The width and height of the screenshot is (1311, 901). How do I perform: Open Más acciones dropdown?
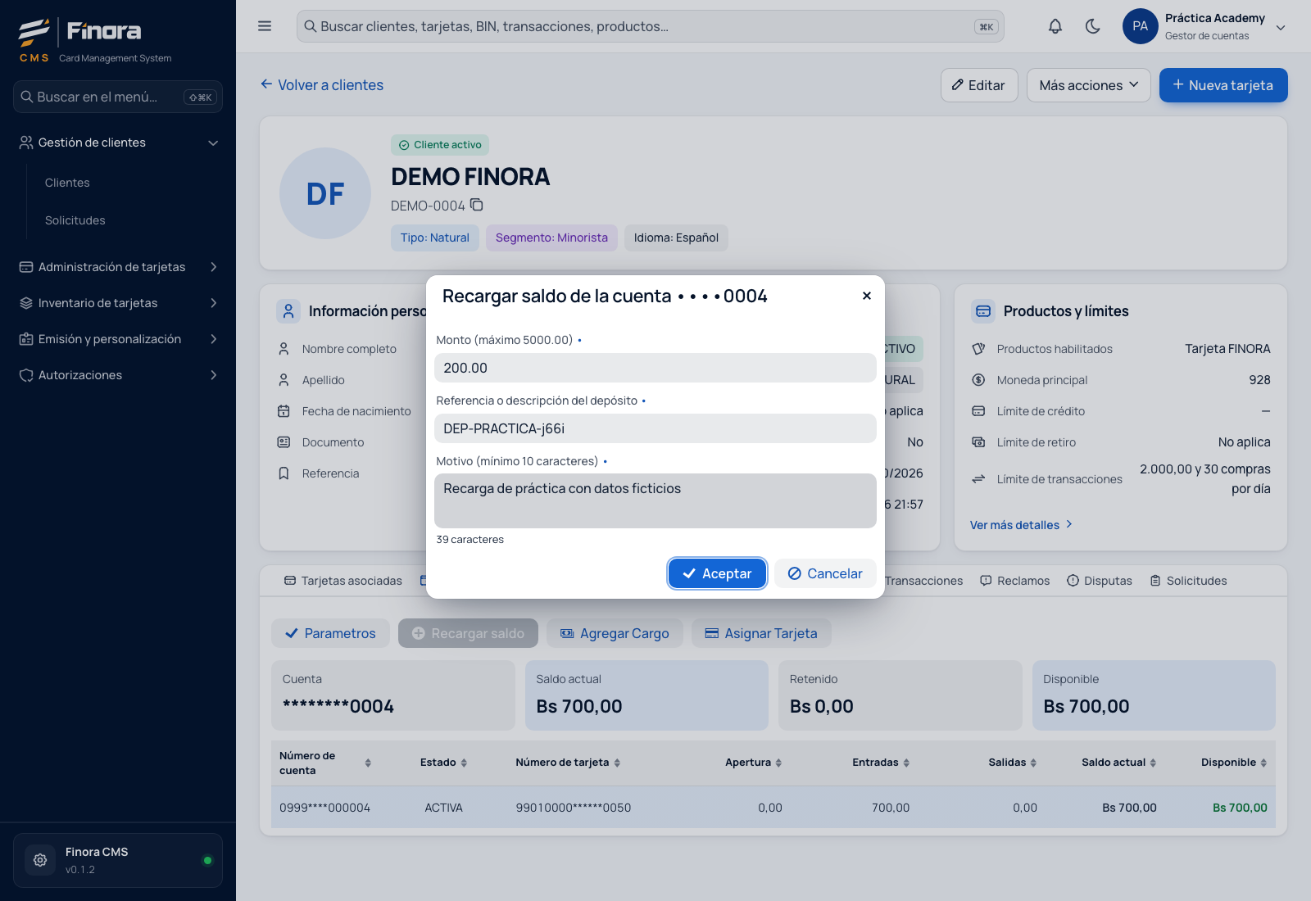click(x=1089, y=85)
